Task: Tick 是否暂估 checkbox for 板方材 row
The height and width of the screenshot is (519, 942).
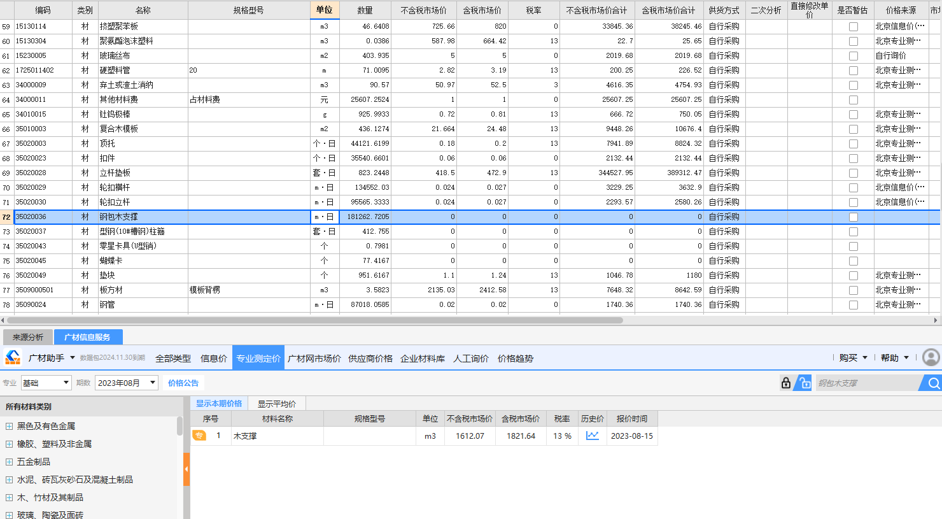Action: pos(853,290)
